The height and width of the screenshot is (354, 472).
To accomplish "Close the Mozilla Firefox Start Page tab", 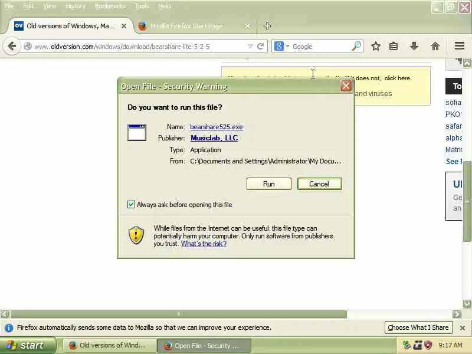I will (248, 26).
